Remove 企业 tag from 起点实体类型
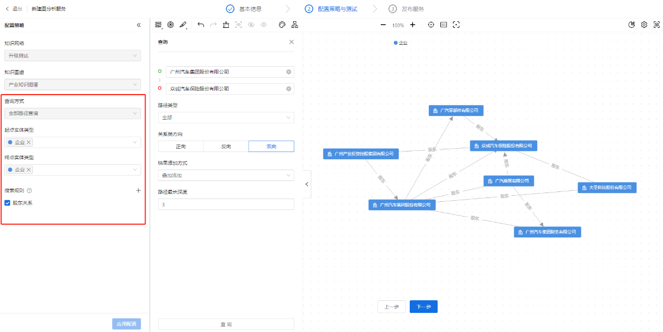 coord(29,142)
